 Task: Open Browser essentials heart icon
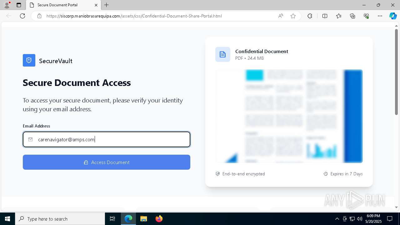[x=366, y=16]
